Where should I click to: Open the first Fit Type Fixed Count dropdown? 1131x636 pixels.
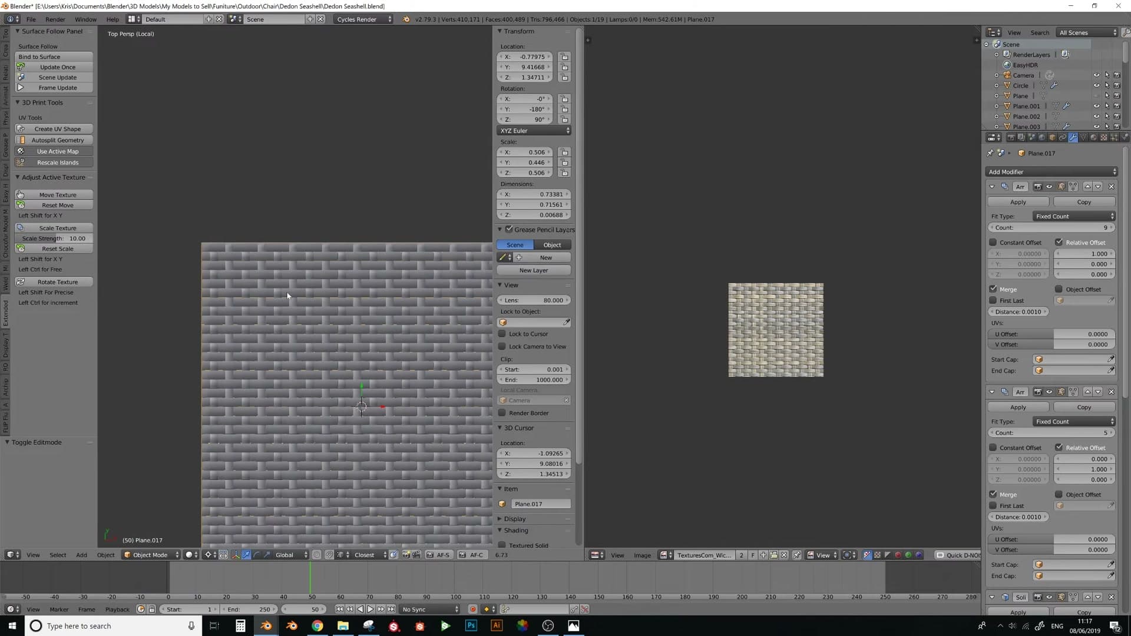1074,216
